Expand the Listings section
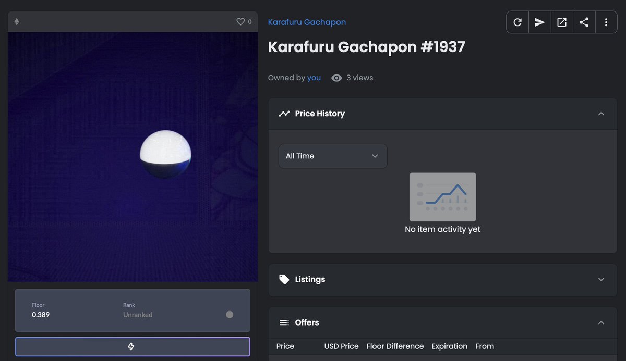 point(601,279)
